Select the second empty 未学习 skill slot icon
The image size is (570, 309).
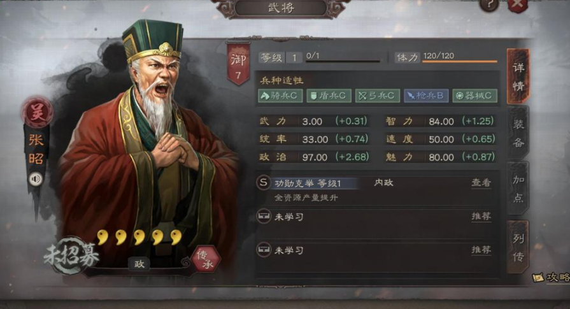tap(264, 250)
